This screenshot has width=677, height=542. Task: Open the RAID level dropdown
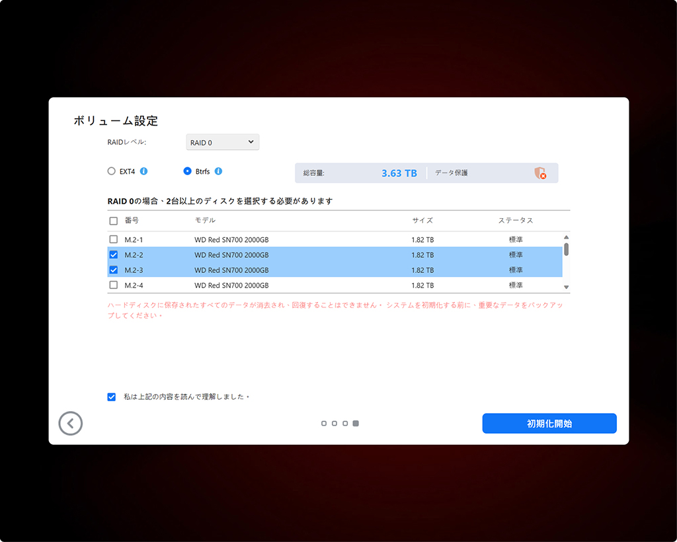(222, 142)
